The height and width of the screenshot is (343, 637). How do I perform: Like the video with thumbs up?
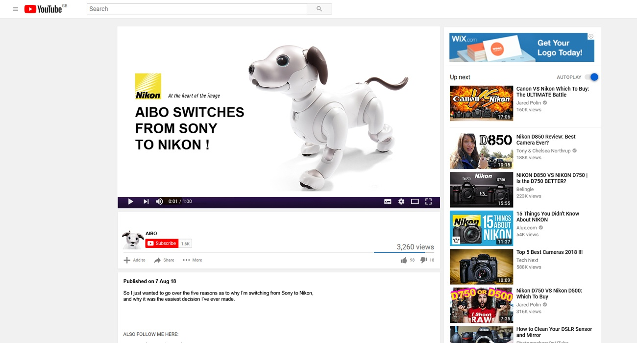[x=404, y=260]
